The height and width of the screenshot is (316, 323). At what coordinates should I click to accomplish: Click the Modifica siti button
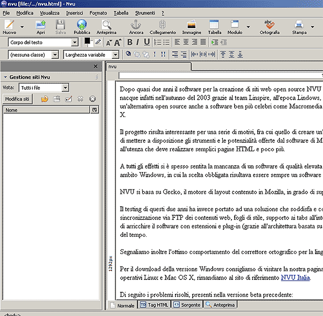pos(17,99)
